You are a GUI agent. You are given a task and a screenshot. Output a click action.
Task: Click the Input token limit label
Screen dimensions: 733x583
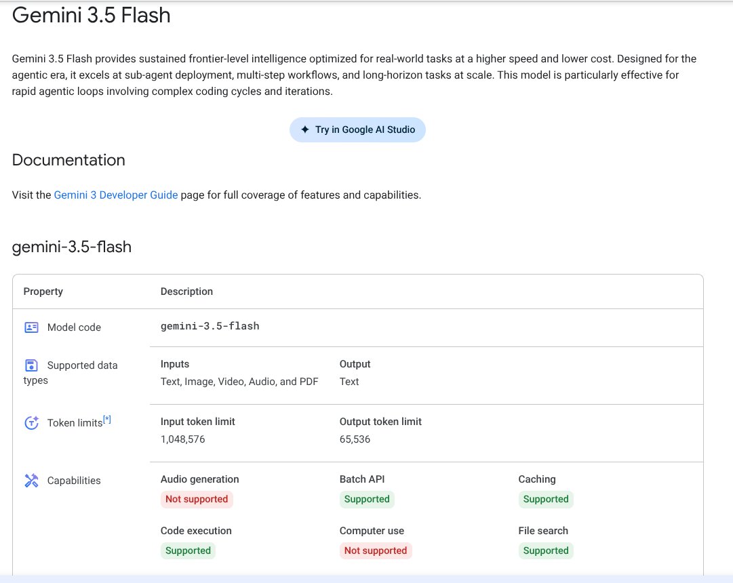(198, 422)
